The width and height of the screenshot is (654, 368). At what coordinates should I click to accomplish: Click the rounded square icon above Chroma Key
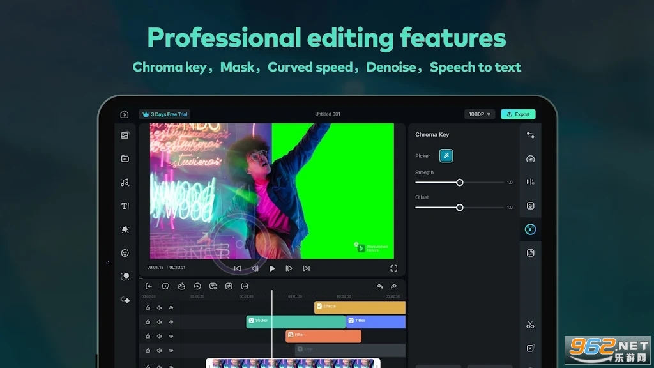coord(530,206)
